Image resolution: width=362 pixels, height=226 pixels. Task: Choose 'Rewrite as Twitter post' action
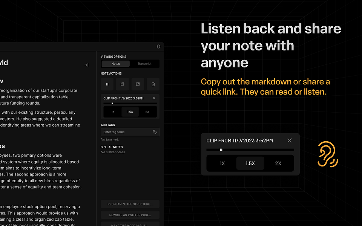[130, 214]
